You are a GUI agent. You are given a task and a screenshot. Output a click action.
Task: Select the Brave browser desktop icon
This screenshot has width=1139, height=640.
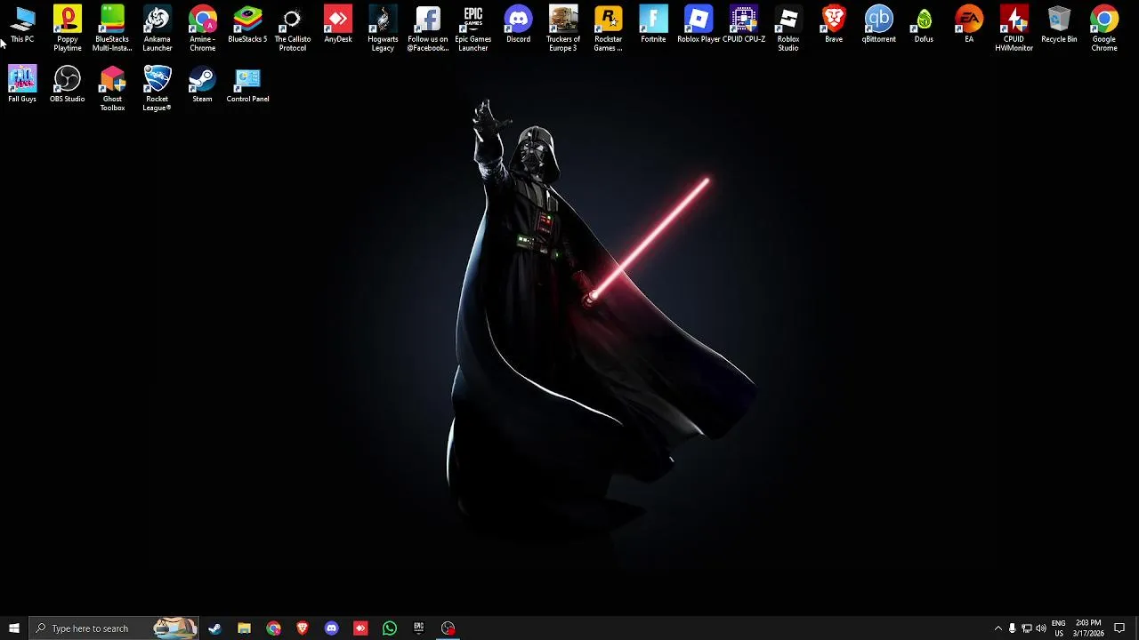coord(834,25)
